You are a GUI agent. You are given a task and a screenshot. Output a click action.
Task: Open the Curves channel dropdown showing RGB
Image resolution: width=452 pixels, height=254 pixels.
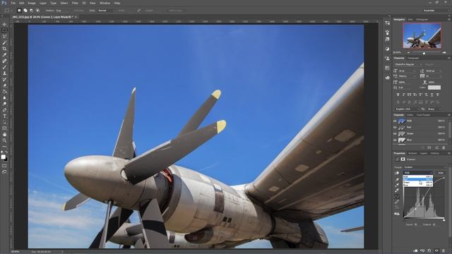tap(417, 173)
